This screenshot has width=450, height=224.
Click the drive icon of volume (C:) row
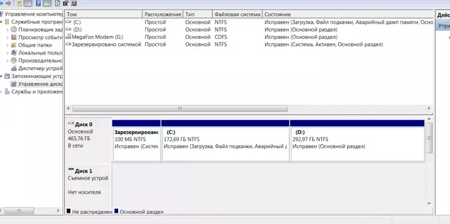pos(68,22)
